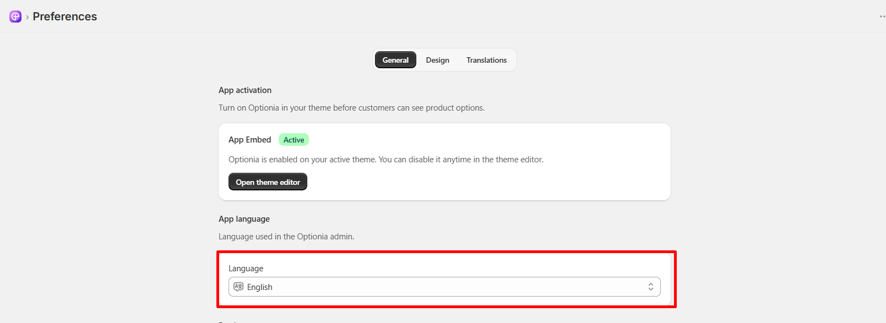The height and width of the screenshot is (323, 886).
Task: Open the Translations tab
Action: pyautogui.click(x=487, y=60)
